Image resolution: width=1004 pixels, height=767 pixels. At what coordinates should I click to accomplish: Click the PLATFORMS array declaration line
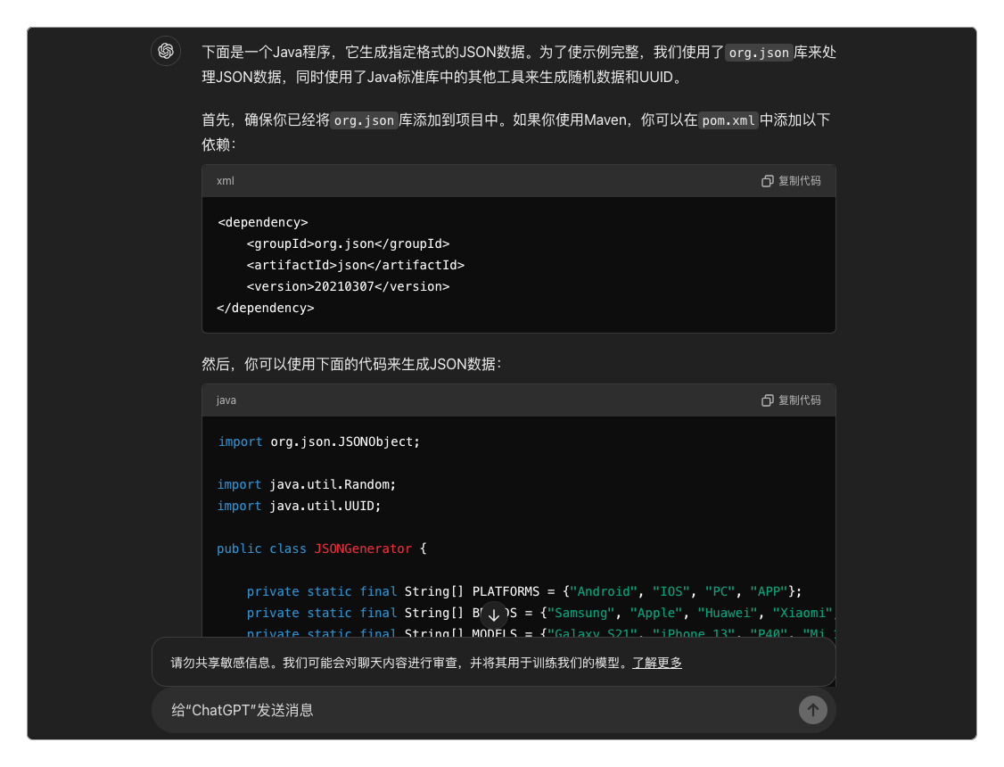(x=524, y=591)
